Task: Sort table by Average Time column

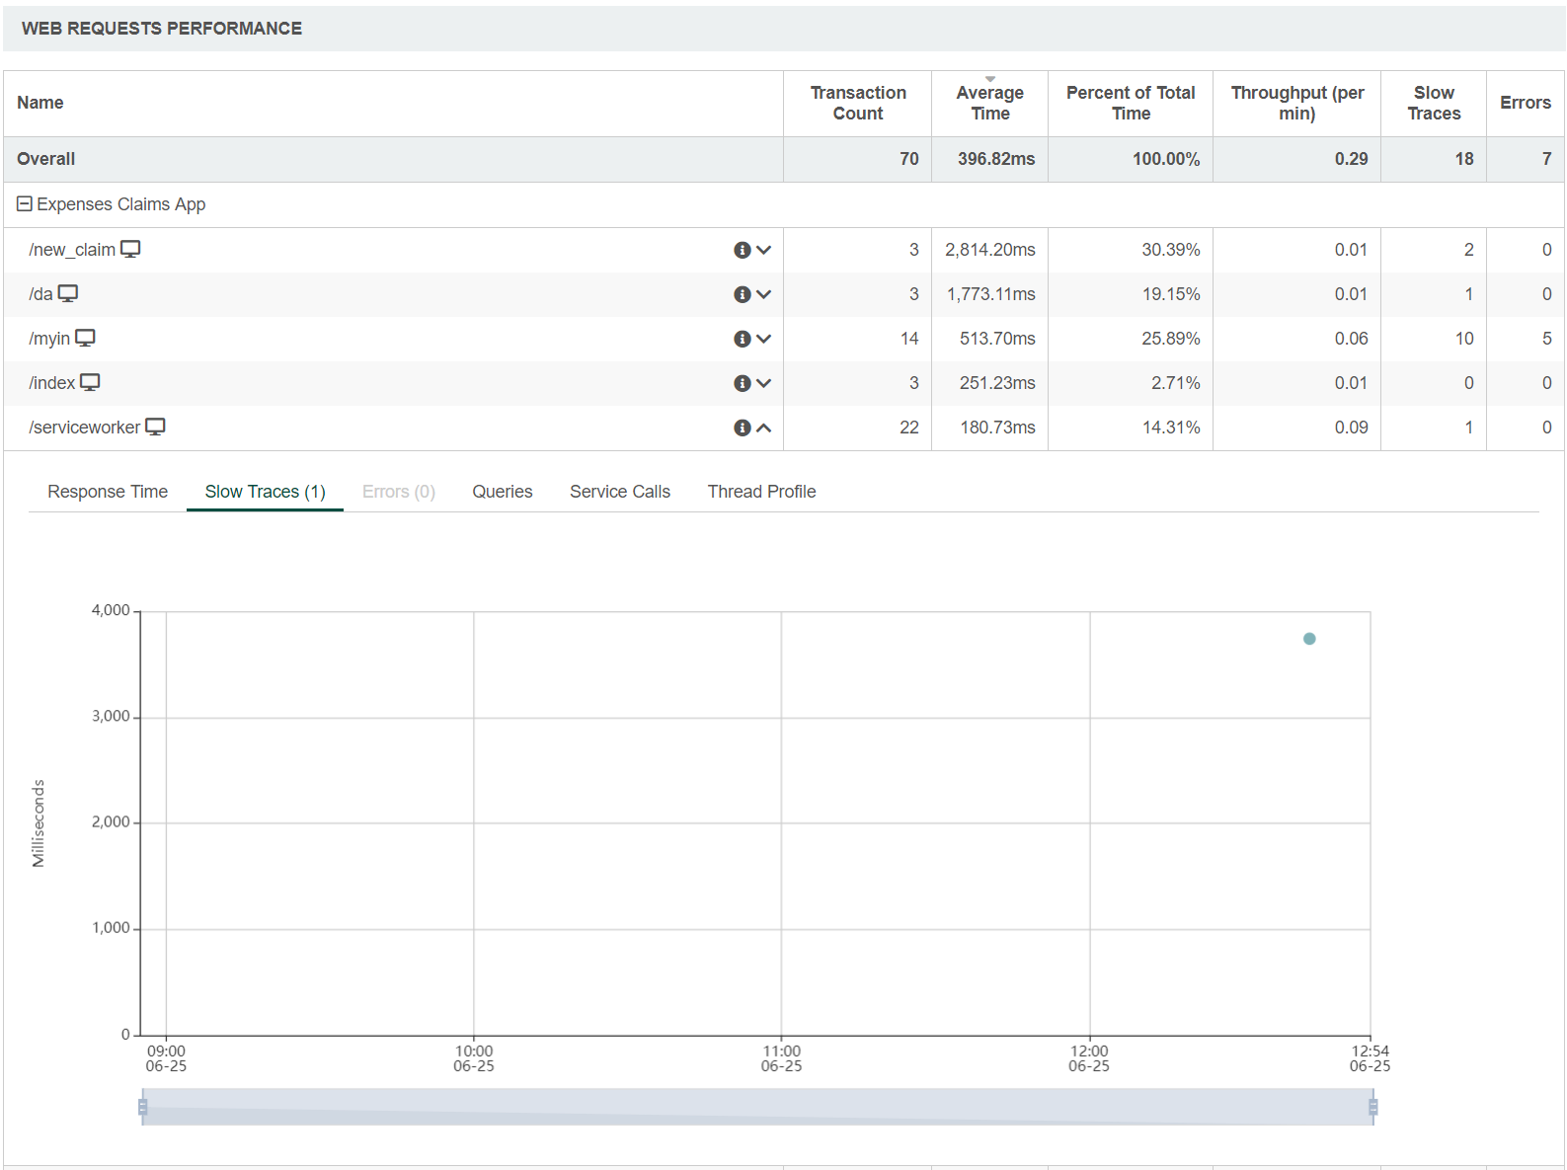Action: pos(989,103)
